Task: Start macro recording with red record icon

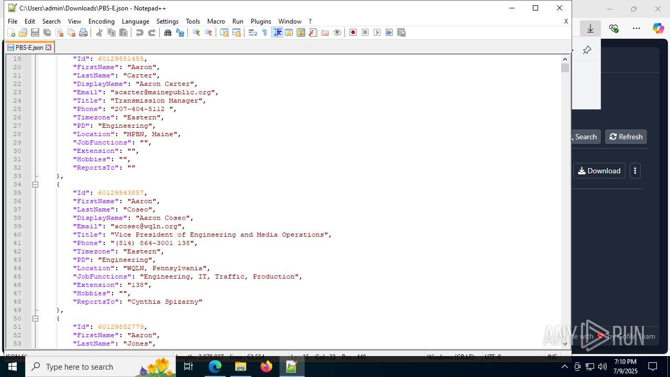Action: click(x=353, y=32)
